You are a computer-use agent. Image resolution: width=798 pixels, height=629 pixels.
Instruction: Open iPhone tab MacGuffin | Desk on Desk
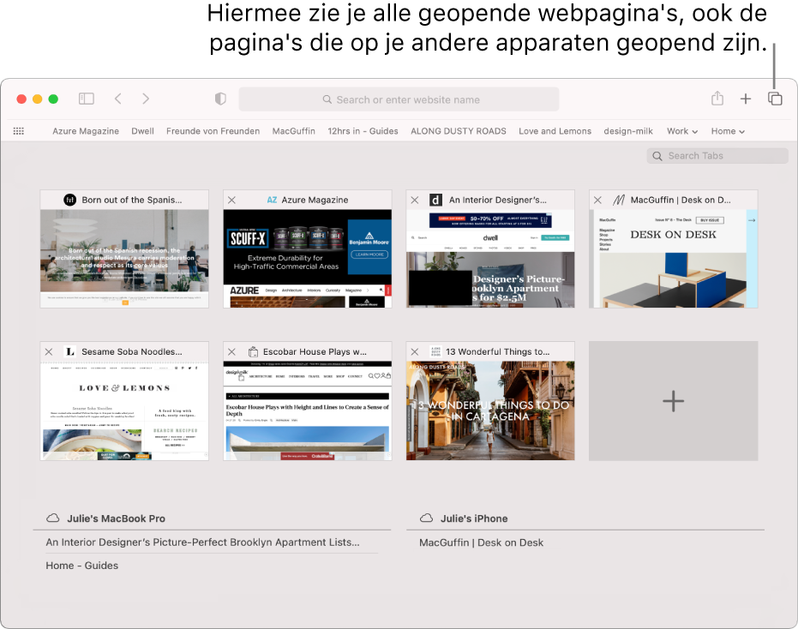point(481,542)
